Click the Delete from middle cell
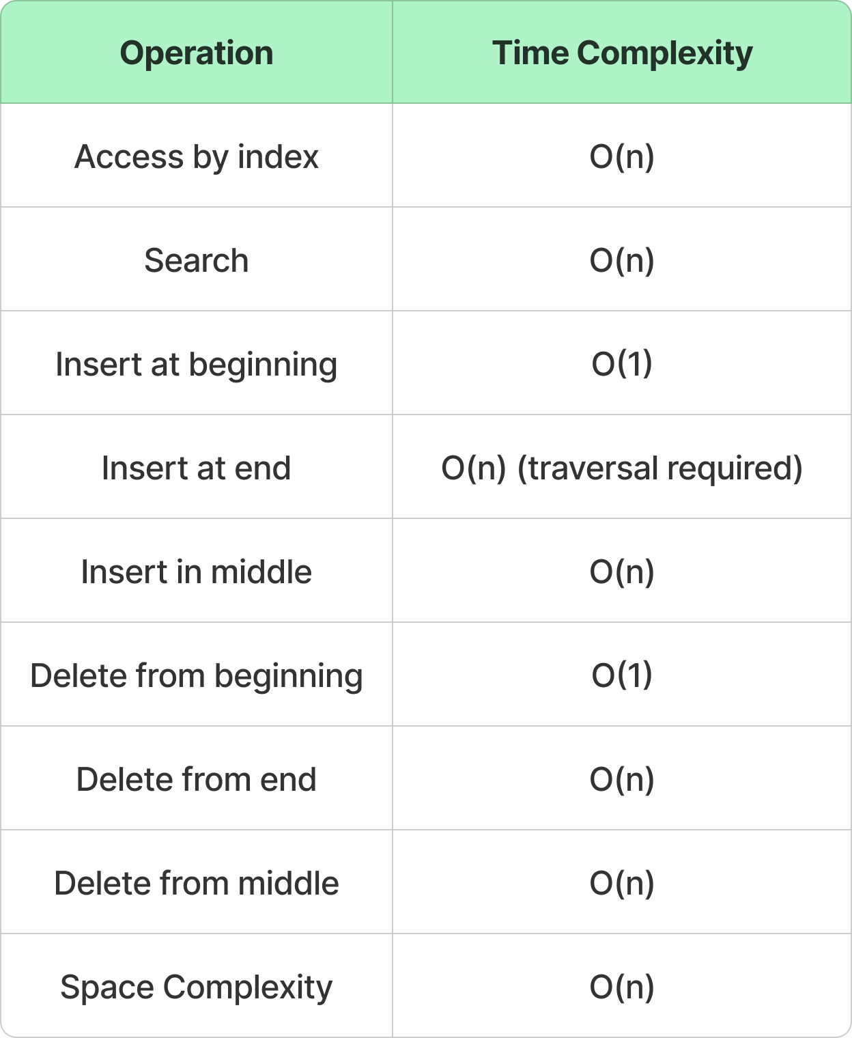Viewport: 852px width, 1038px height. point(197,883)
